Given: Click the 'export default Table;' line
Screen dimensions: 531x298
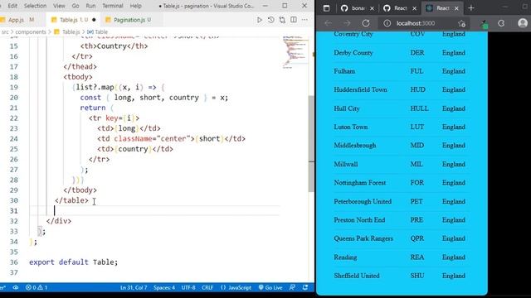Looking at the screenshot, I should pos(74,262).
